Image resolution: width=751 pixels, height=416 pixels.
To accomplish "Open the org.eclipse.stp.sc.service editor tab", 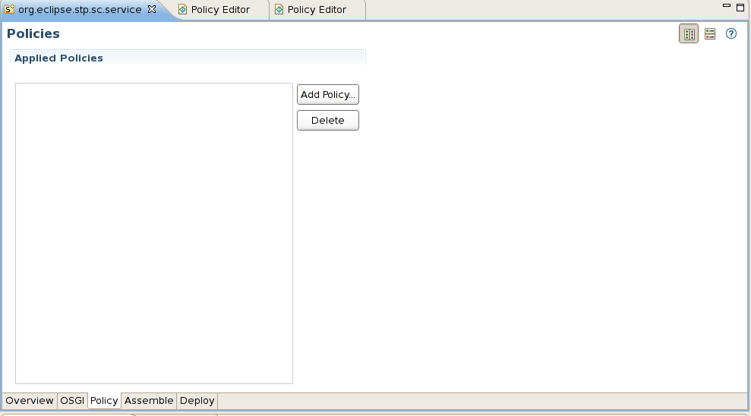I will coord(80,10).
